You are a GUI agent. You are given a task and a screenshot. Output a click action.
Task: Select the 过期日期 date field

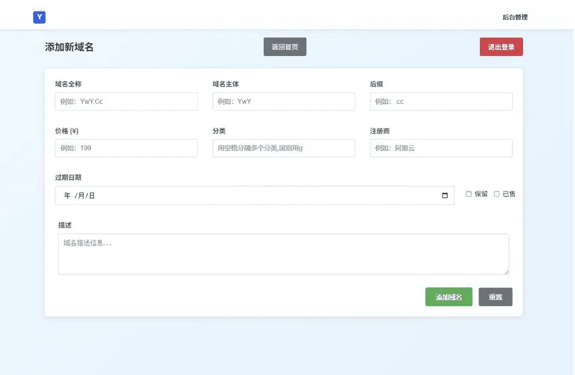pyautogui.click(x=254, y=196)
